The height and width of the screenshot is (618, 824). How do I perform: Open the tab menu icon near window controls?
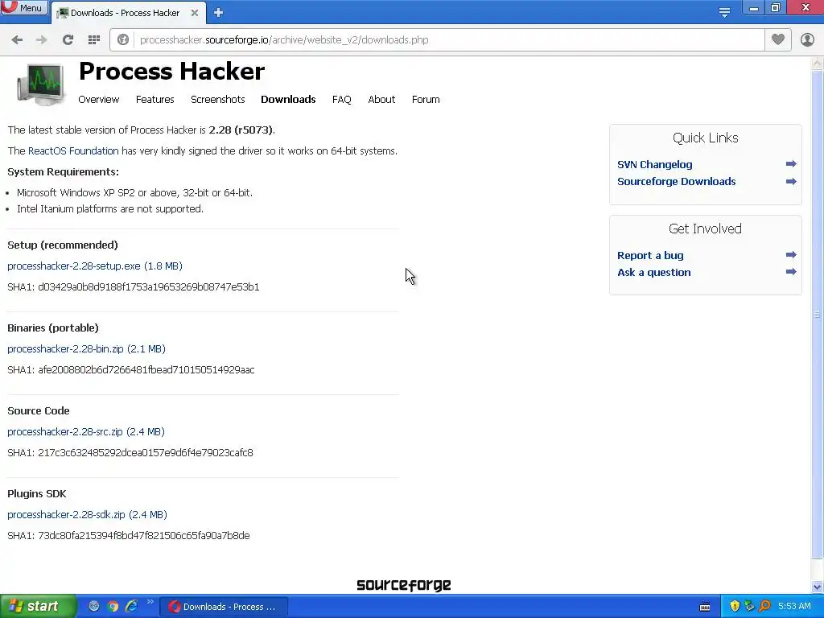(724, 13)
